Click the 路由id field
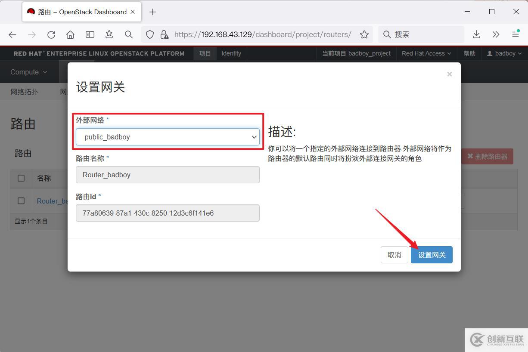The image size is (528, 352). tap(168, 213)
